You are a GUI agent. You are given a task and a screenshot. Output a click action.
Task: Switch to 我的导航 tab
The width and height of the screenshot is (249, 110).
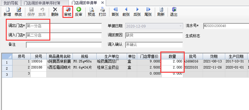[x=10, y=3]
